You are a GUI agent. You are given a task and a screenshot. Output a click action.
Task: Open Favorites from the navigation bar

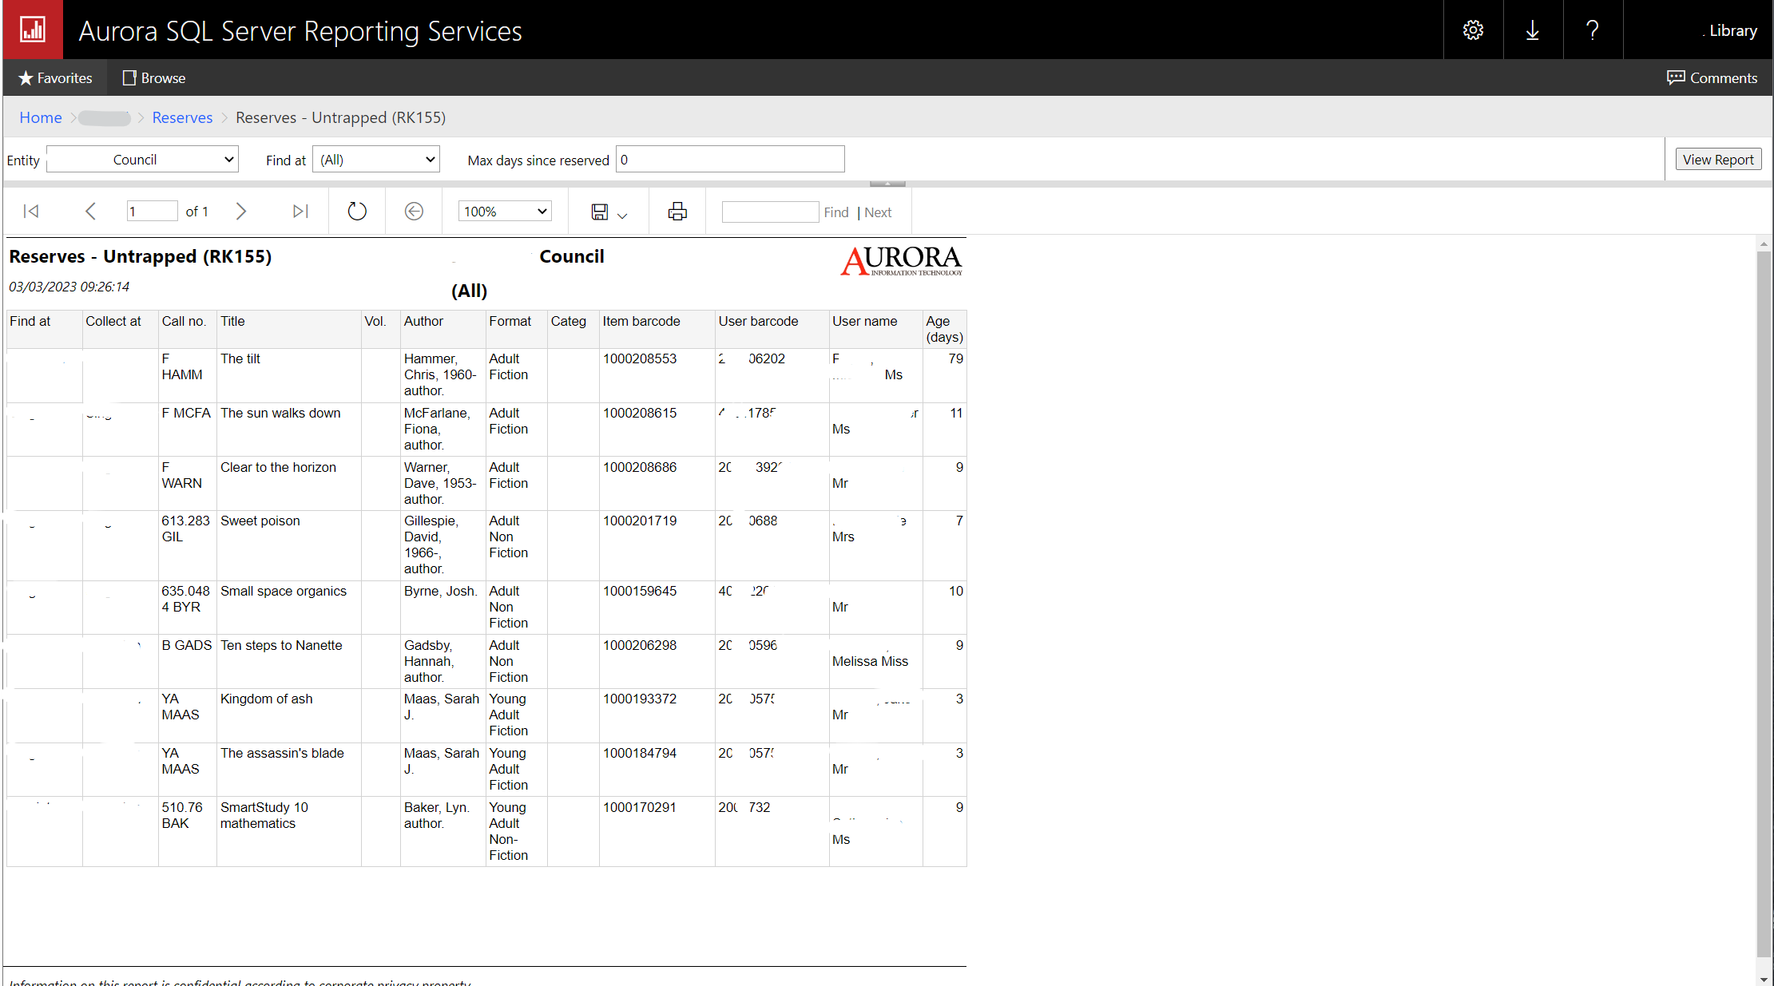pos(55,78)
